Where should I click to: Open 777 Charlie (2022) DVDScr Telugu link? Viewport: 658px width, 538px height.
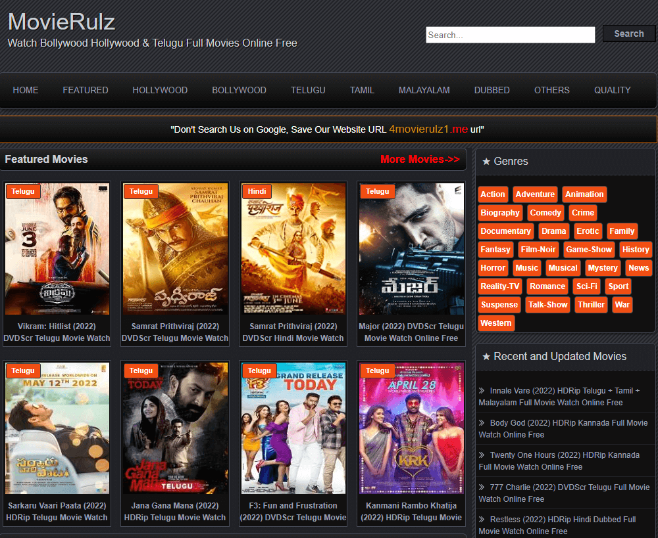565,493
